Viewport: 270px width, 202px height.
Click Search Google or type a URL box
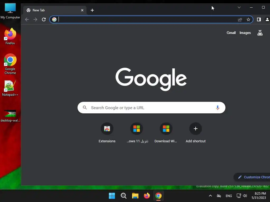pos(151,108)
